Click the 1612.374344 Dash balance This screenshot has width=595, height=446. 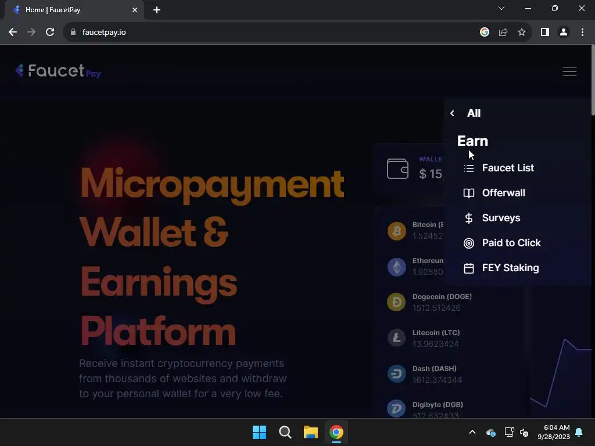click(x=437, y=380)
